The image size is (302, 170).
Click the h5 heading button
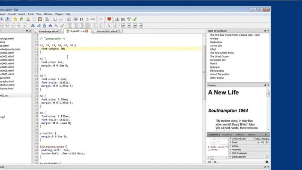(13, 25)
